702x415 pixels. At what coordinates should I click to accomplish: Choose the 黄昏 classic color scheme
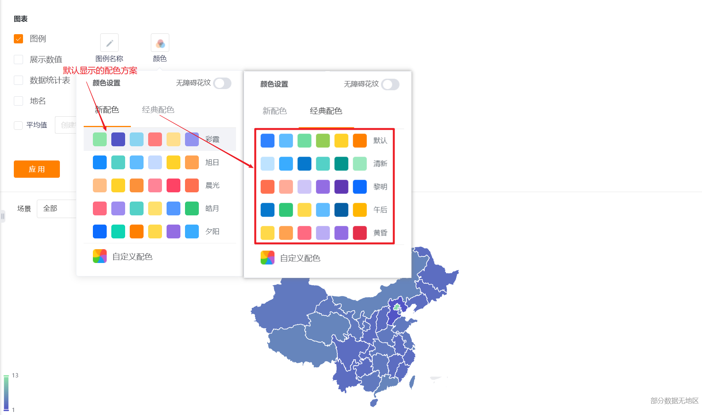324,233
